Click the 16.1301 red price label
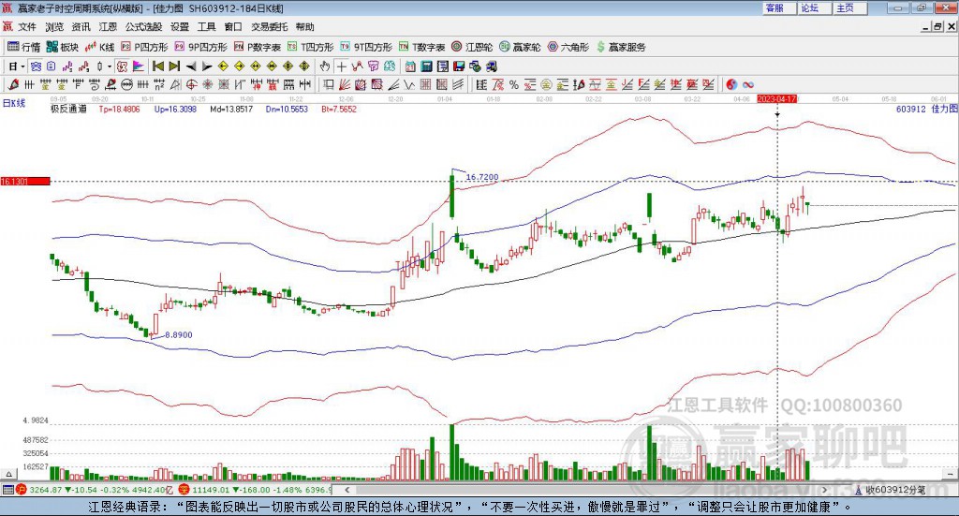 click(25, 181)
